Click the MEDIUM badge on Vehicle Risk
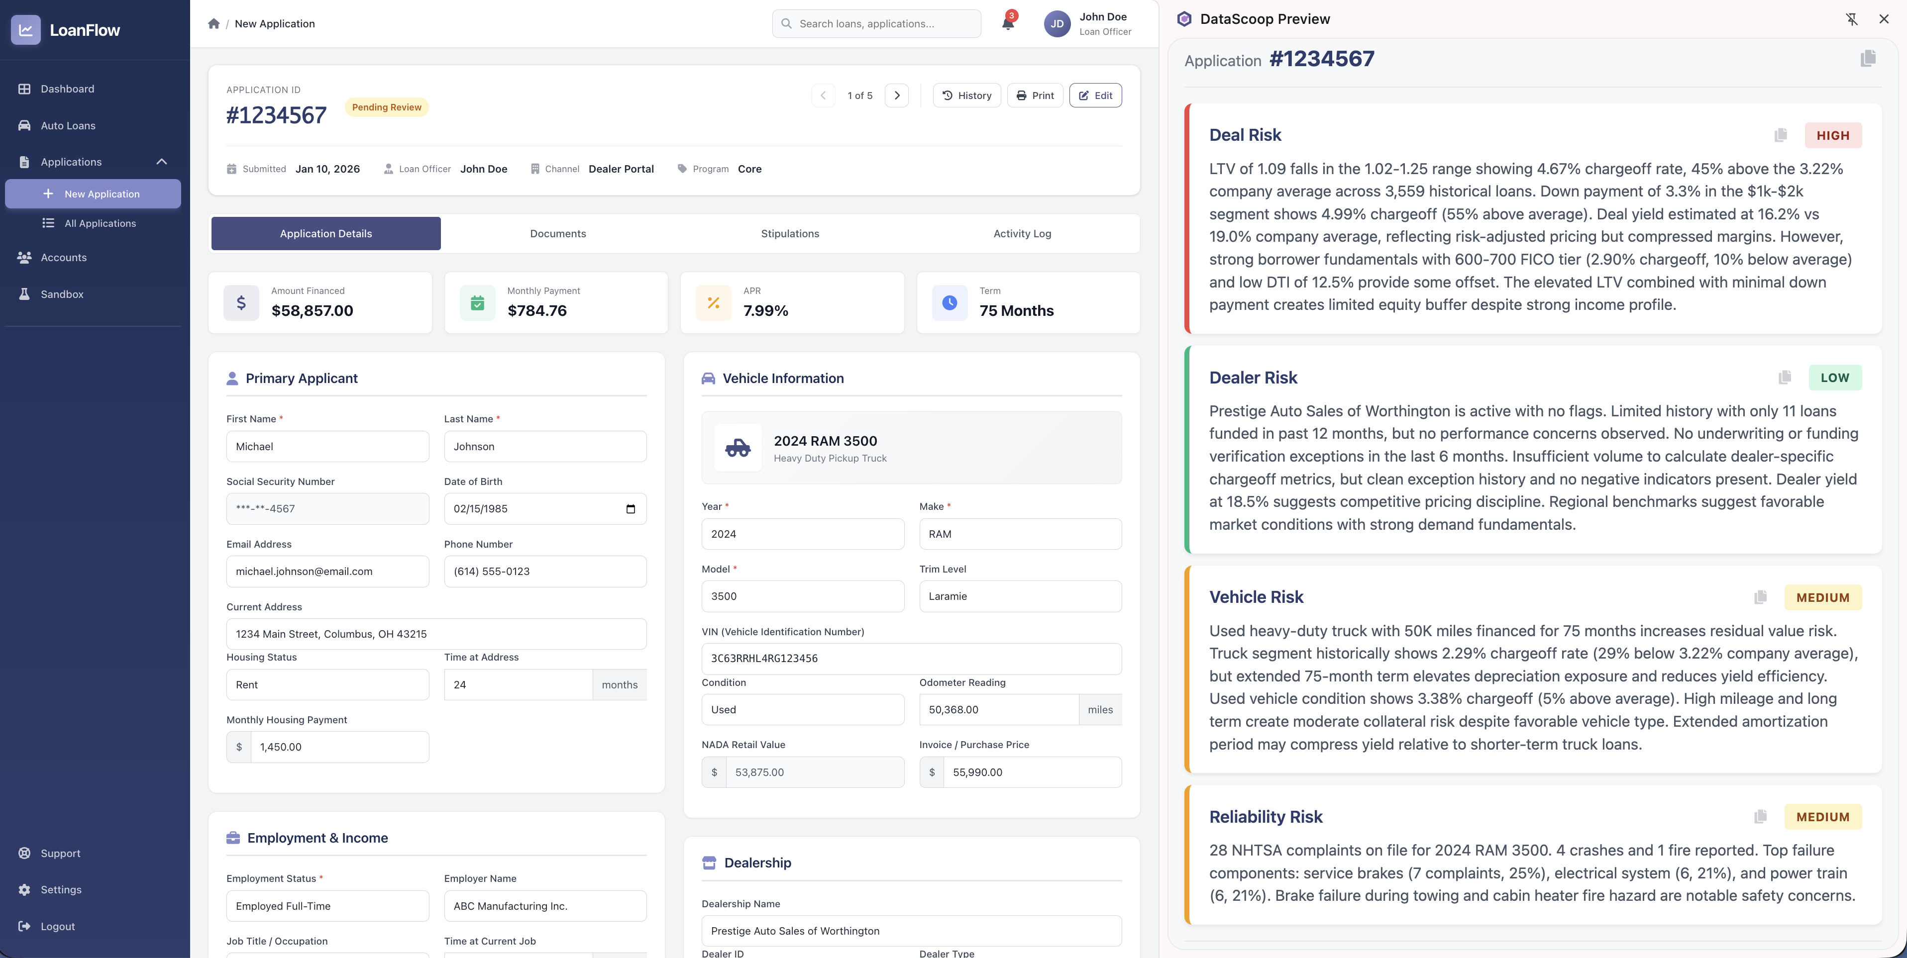 pyautogui.click(x=1822, y=597)
